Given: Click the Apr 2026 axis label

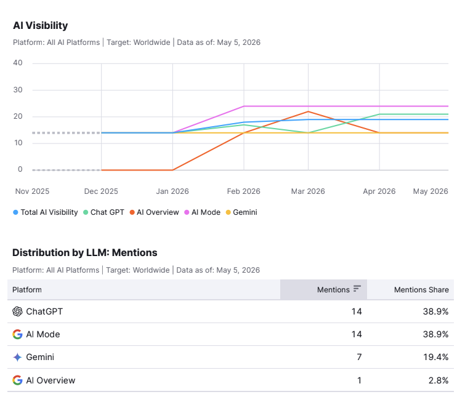Looking at the screenshot, I should click(x=379, y=191).
